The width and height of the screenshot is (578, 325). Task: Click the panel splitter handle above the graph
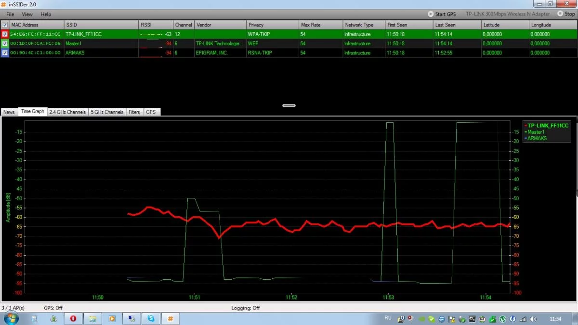click(x=289, y=105)
